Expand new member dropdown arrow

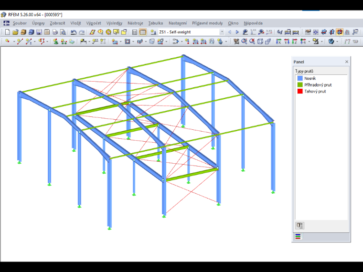pyautogui.click(x=35, y=42)
